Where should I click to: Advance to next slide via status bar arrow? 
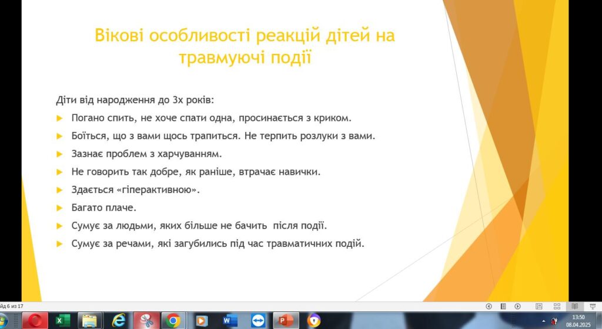pyautogui.click(x=517, y=306)
